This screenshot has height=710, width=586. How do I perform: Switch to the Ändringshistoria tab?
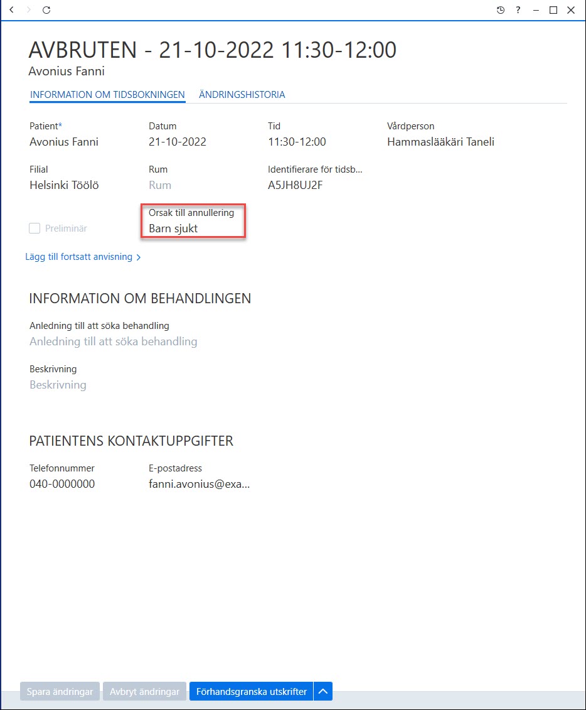[x=242, y=95]
